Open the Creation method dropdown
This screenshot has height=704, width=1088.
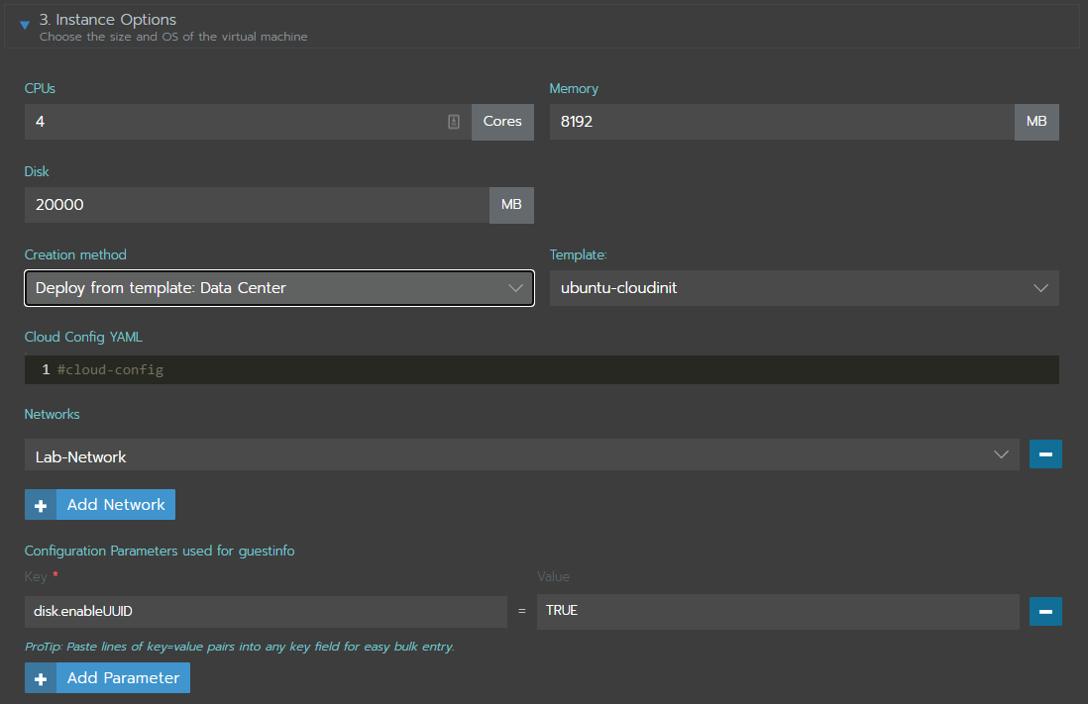pos(278,288)
